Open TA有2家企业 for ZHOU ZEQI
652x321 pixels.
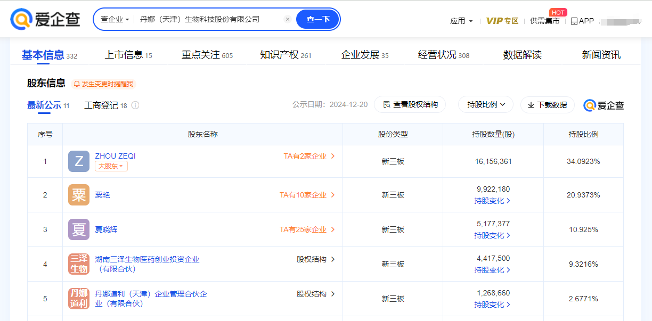point(309,156)
